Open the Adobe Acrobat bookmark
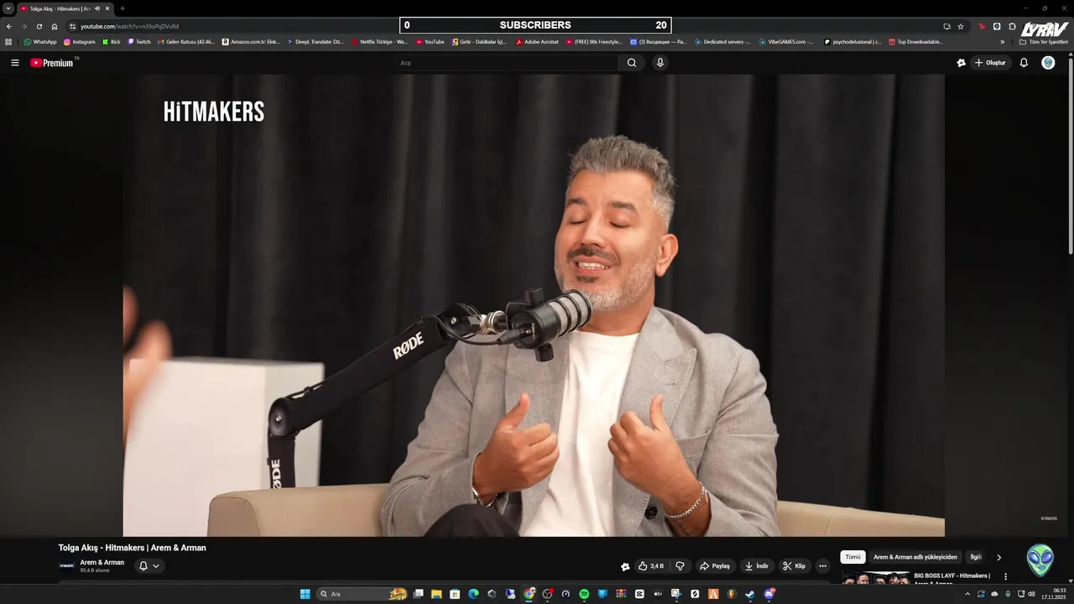Image resolution: width=1074 pixels, height=604 pixels. [537, 41]
